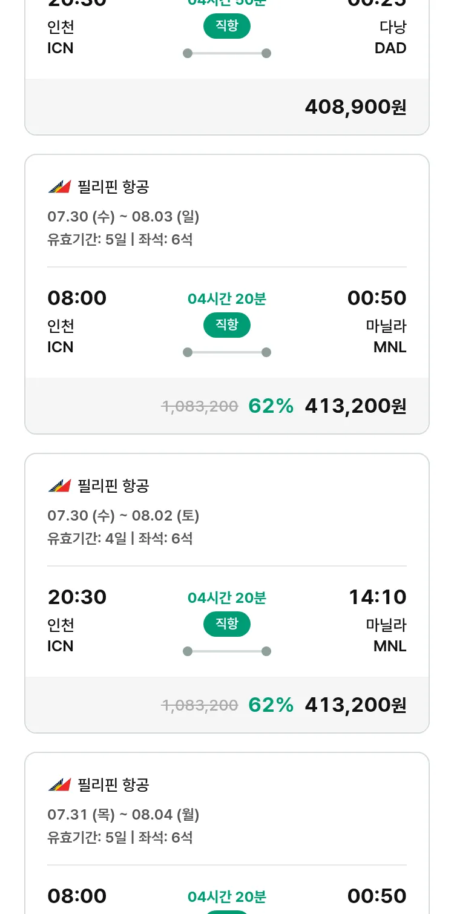Screen dimensions: 454x914
Task: Tap the 14:10 arrival time for Manila
Action: pos(377,597)
